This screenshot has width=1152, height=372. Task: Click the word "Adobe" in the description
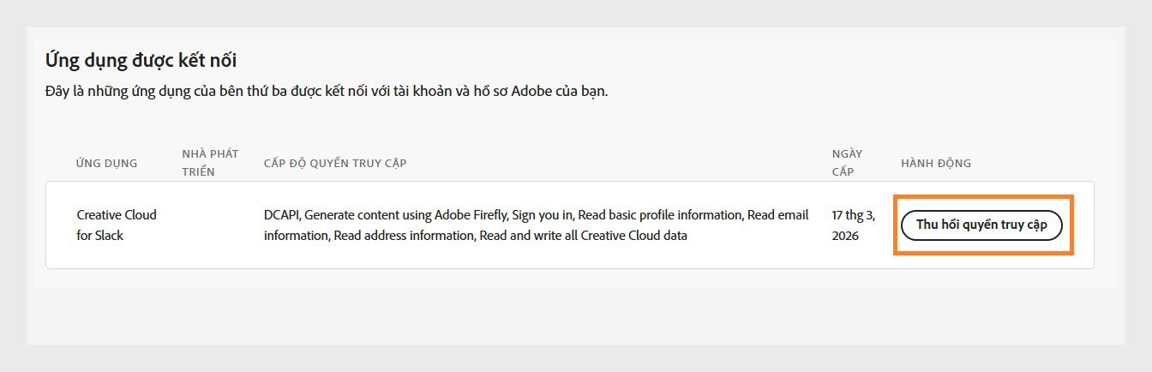531,92
